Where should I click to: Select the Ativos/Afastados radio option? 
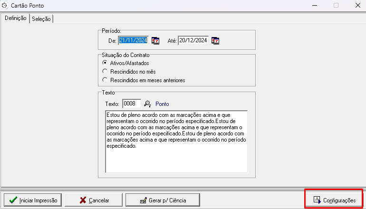click(105, 63)
